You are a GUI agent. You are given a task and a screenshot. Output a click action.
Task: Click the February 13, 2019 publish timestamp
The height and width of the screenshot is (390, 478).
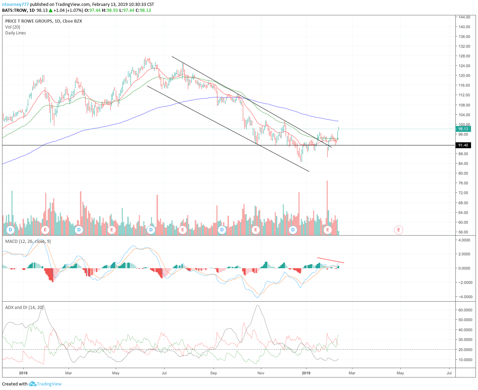(123, 5)
